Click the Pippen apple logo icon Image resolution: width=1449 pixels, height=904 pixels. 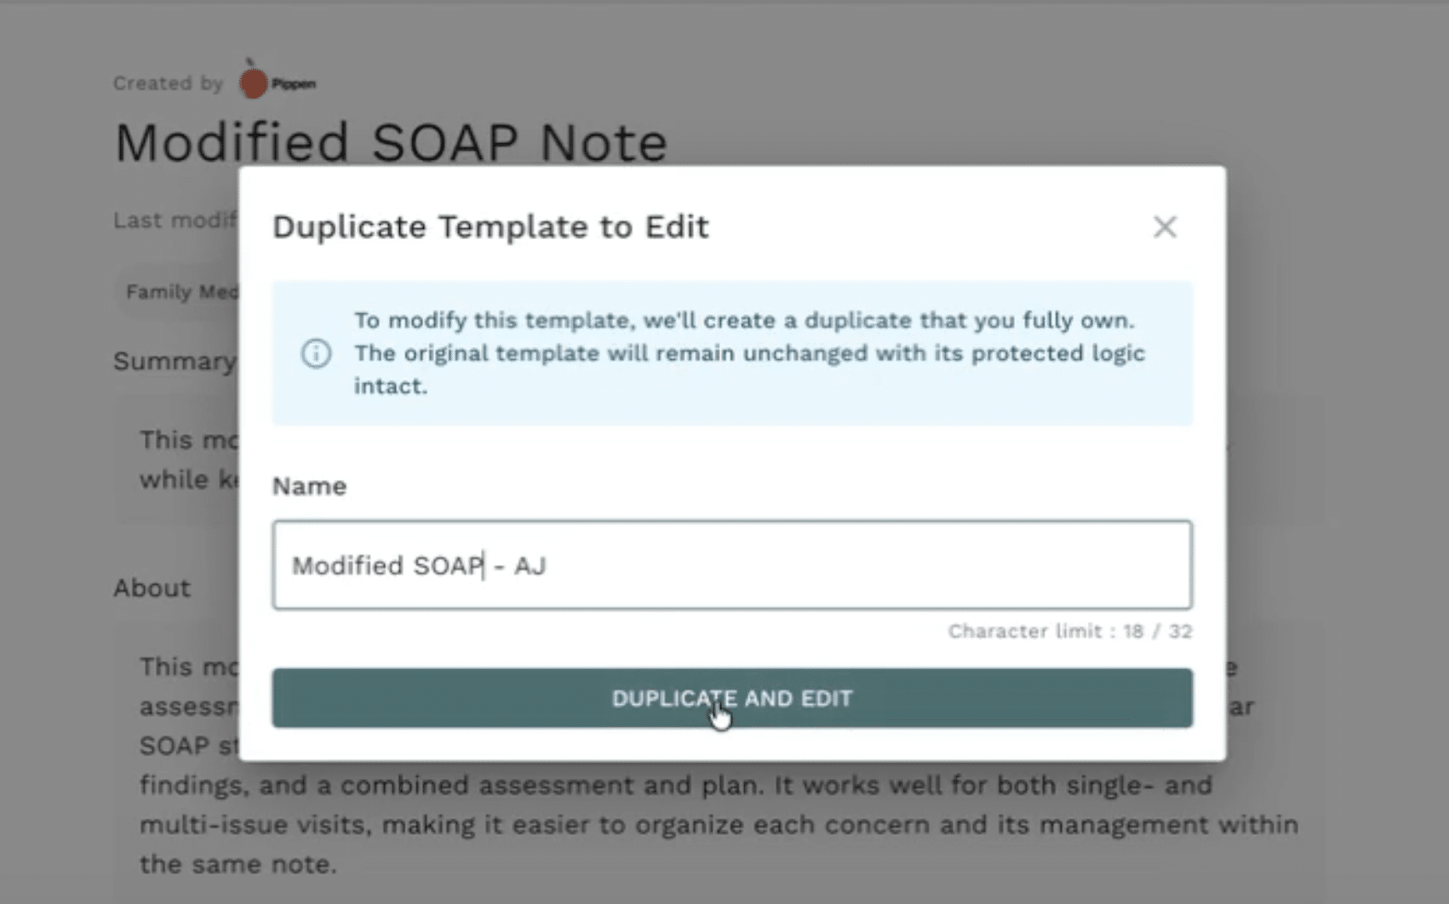pos(253,83)
